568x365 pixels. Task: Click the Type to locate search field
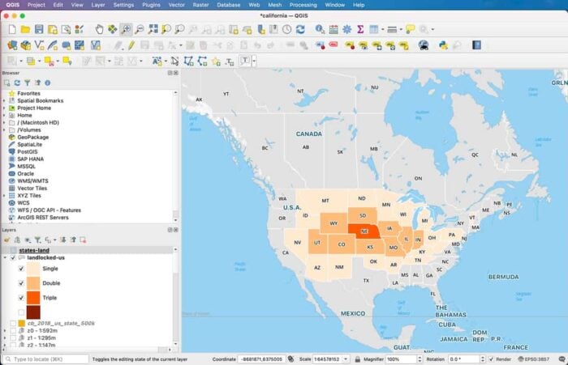[45, 359]
